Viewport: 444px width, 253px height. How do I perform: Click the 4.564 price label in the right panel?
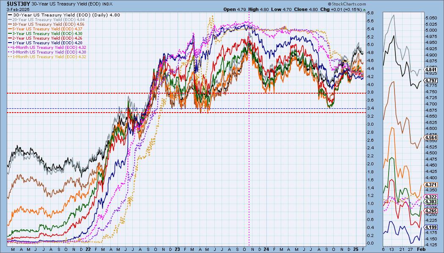(431, 138)
